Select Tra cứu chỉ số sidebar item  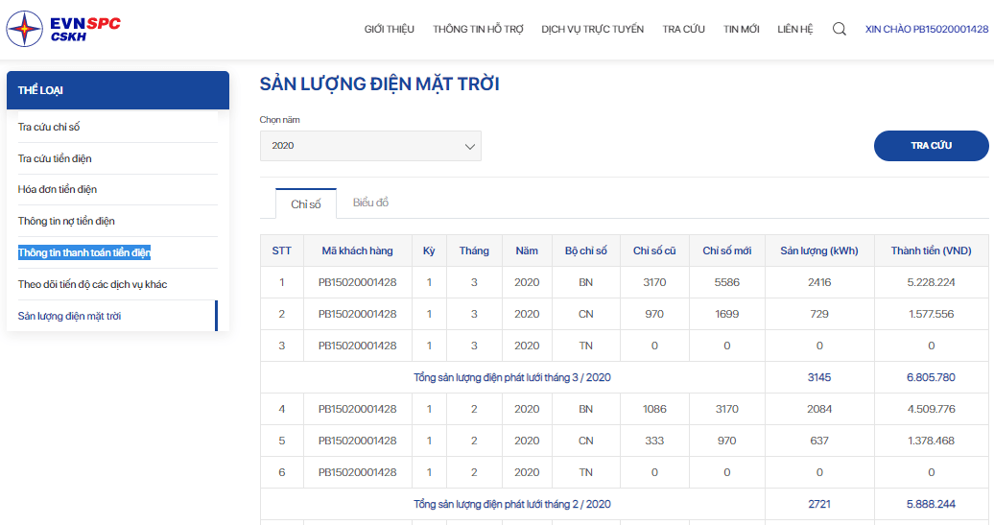coord(49,127)
